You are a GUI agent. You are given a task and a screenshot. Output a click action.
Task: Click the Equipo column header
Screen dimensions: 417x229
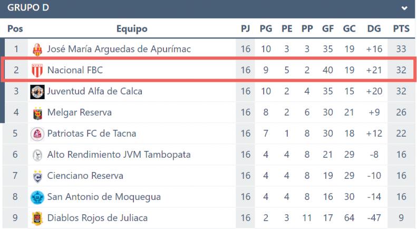132,28
